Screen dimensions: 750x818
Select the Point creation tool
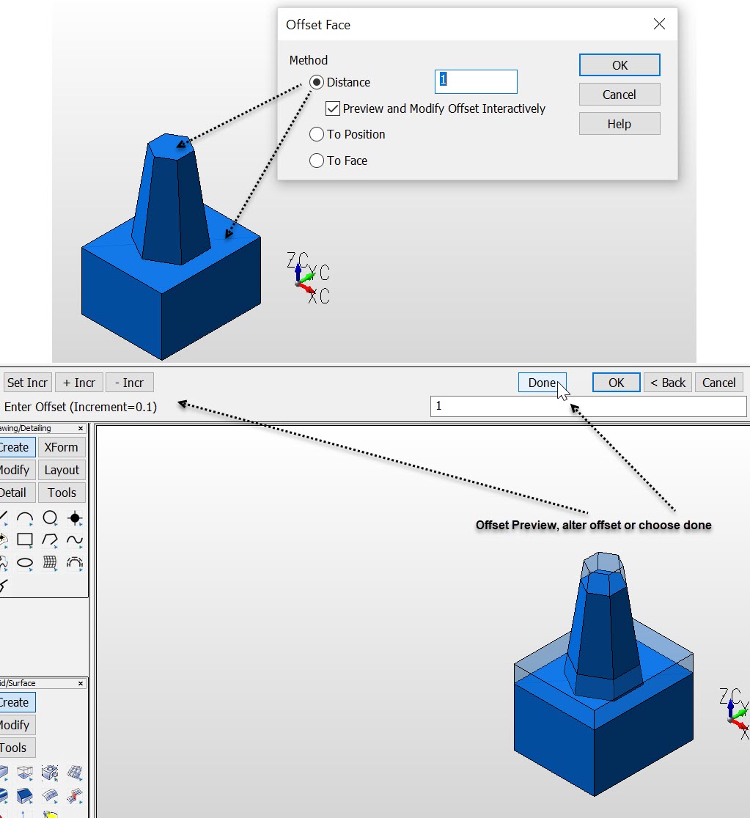pos(73,517)
